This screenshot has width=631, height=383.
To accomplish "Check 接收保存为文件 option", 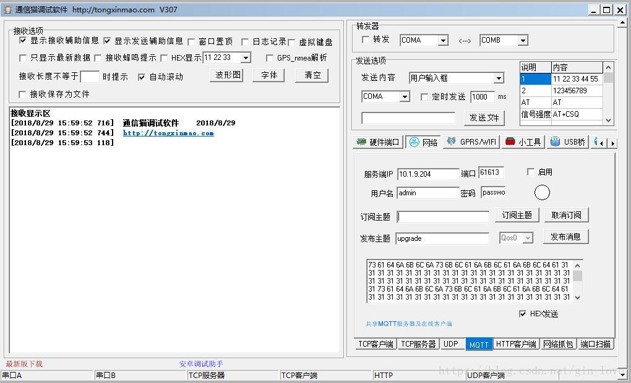I will [22, 94].
